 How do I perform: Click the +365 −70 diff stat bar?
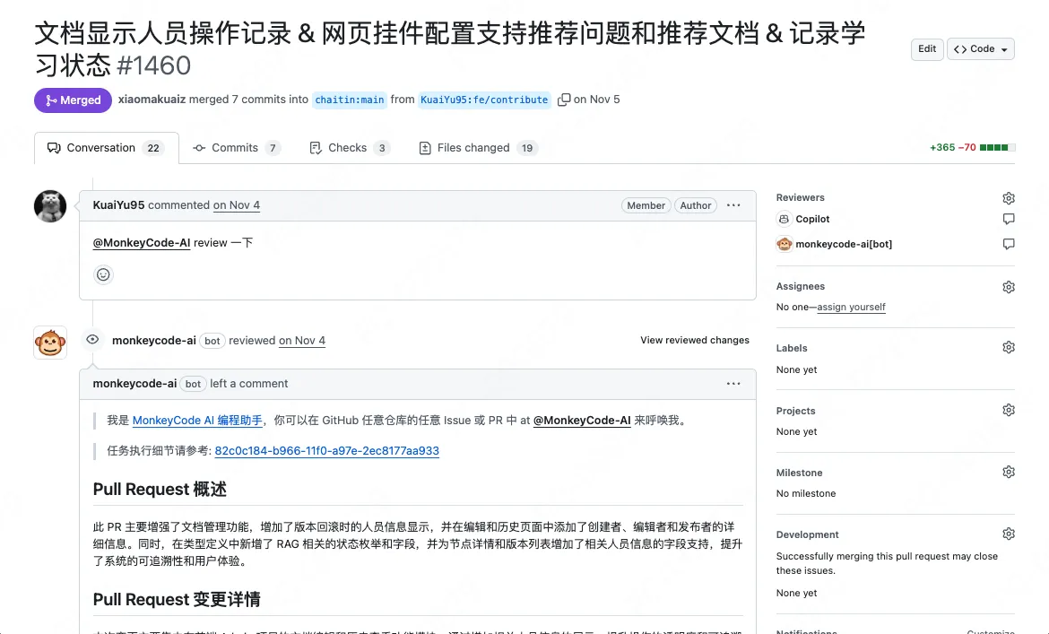pyautogui.click(x=972, y=147)
